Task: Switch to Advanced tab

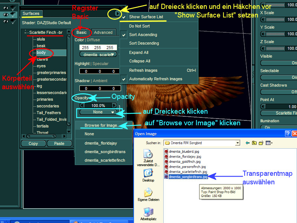Action: click(x=103, y=32)
